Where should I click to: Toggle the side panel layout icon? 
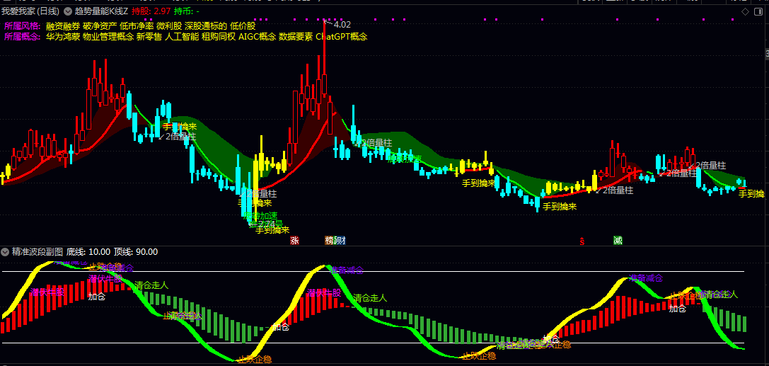[x=759, y=11]
